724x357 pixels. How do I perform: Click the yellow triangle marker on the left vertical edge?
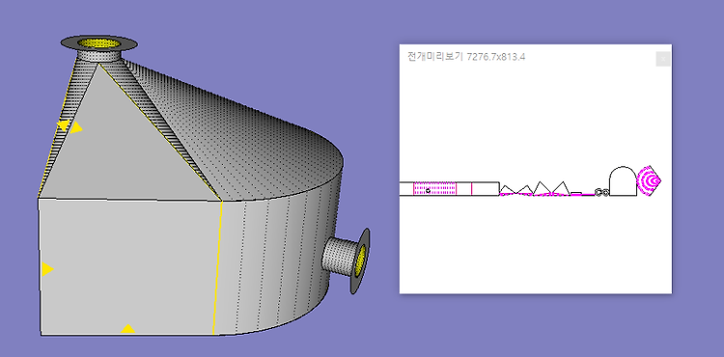pyautogui.click(x=47, y=269)
